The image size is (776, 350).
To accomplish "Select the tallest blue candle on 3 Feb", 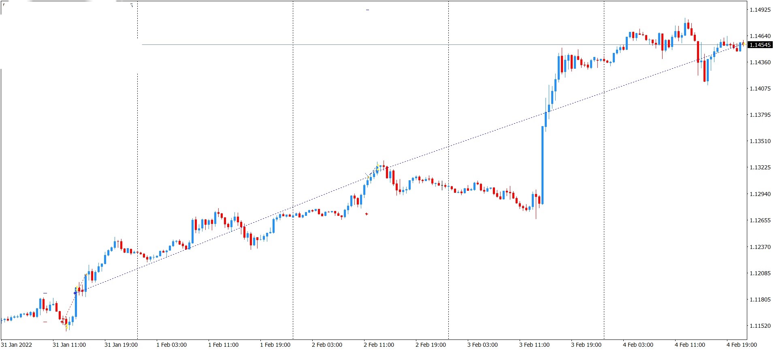I will click(x=543, y=165).
